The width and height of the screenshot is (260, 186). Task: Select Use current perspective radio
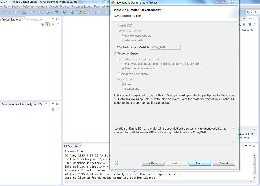(123, 68)
